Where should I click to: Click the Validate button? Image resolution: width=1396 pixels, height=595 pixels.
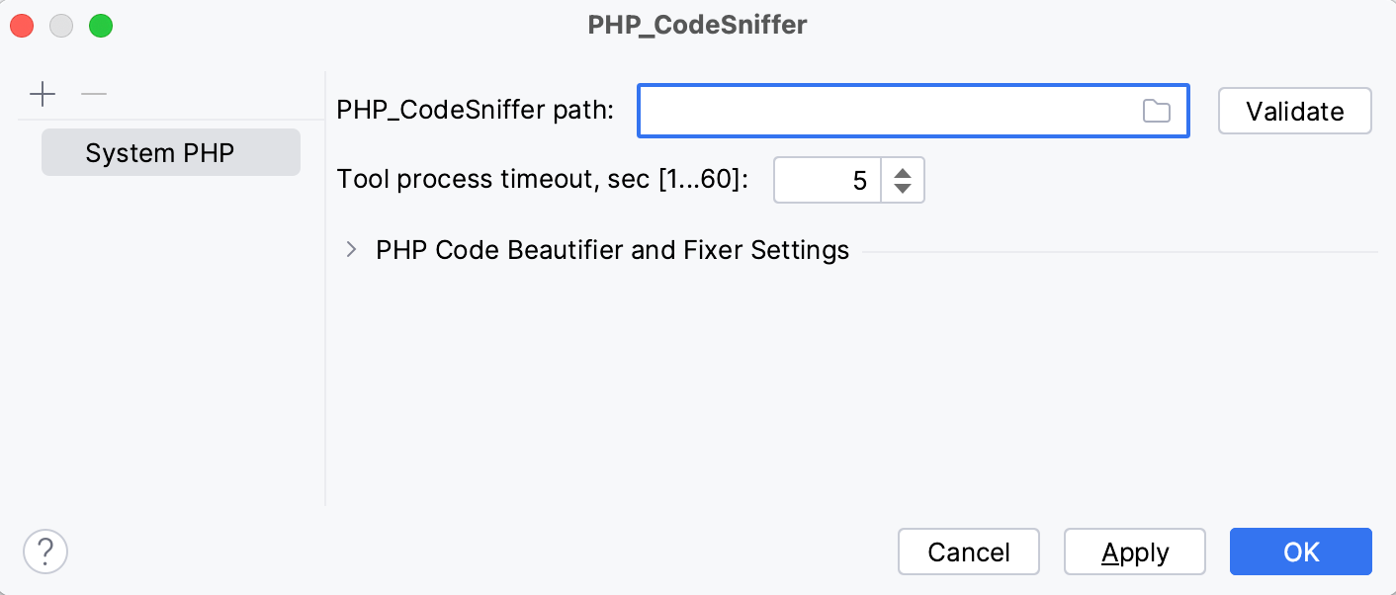click(x=1294, y=111)
